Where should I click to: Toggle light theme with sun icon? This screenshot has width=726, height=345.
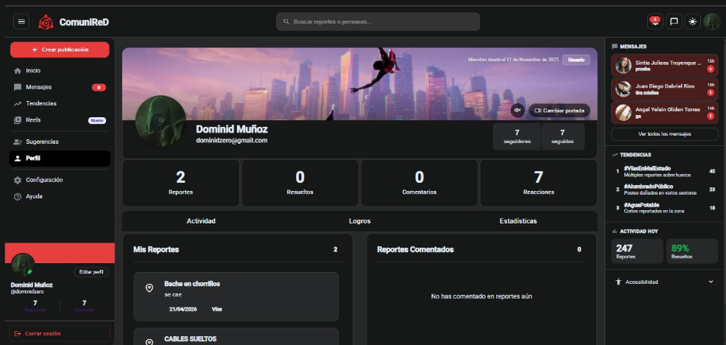click(x=692, y=21)
